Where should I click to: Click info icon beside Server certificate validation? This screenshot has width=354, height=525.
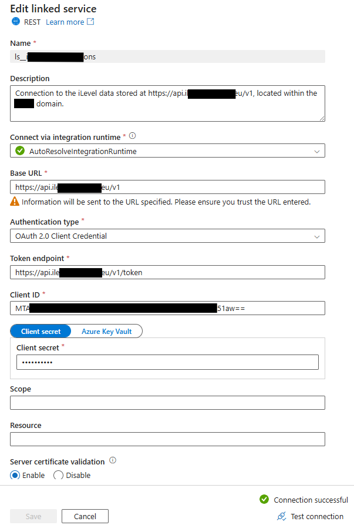click(x=113, y=461)
